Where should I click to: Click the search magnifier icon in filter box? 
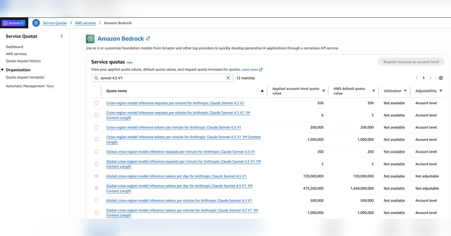point(96,78)
